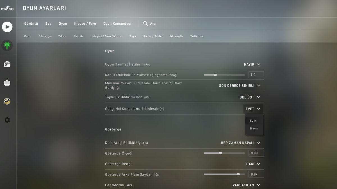
Task: Click the CS:GO logo
Action: 8,8
